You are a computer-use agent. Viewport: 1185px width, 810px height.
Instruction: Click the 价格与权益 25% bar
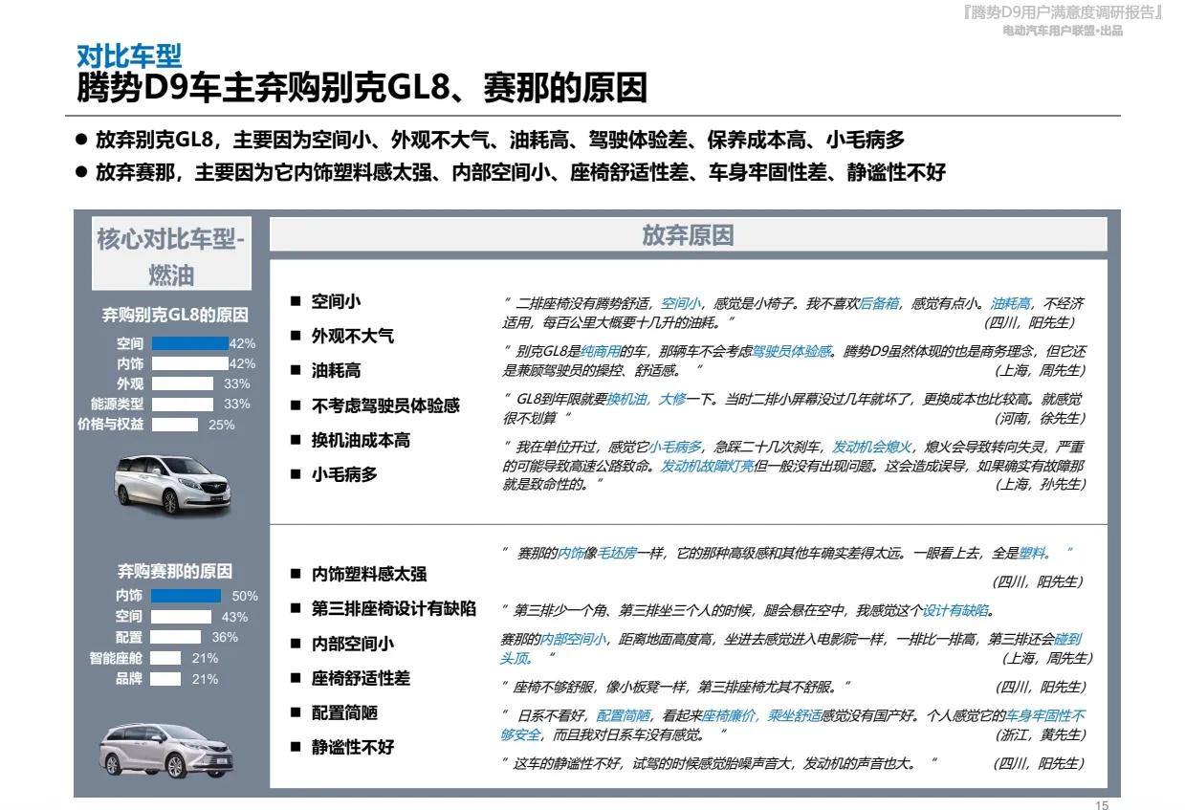pos(174,425)
